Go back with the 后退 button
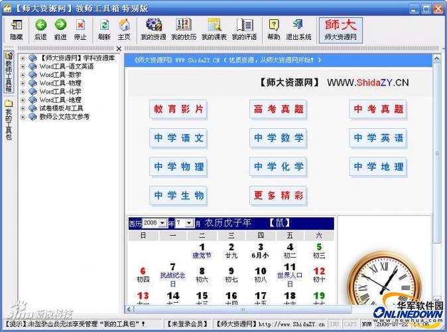The height and width of the screenshot is (332, 447). (x=40, y=30)
